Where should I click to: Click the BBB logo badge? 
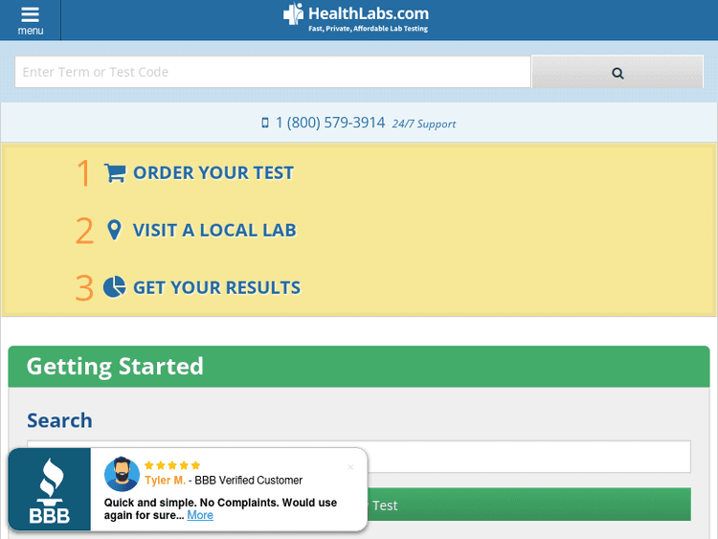click(50, 489)
